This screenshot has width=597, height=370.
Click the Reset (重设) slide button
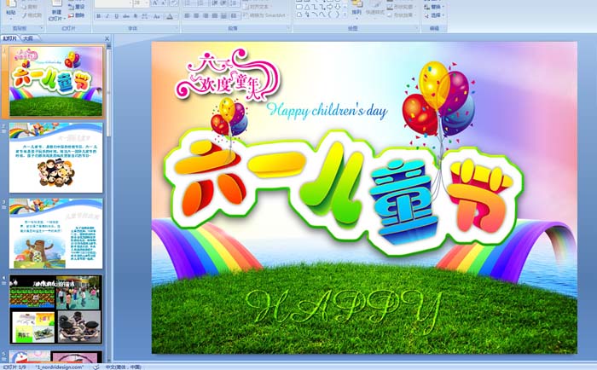click(77, 7)
